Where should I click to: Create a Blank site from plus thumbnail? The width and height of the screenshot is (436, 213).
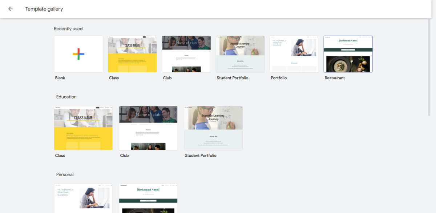click(78, 54)
